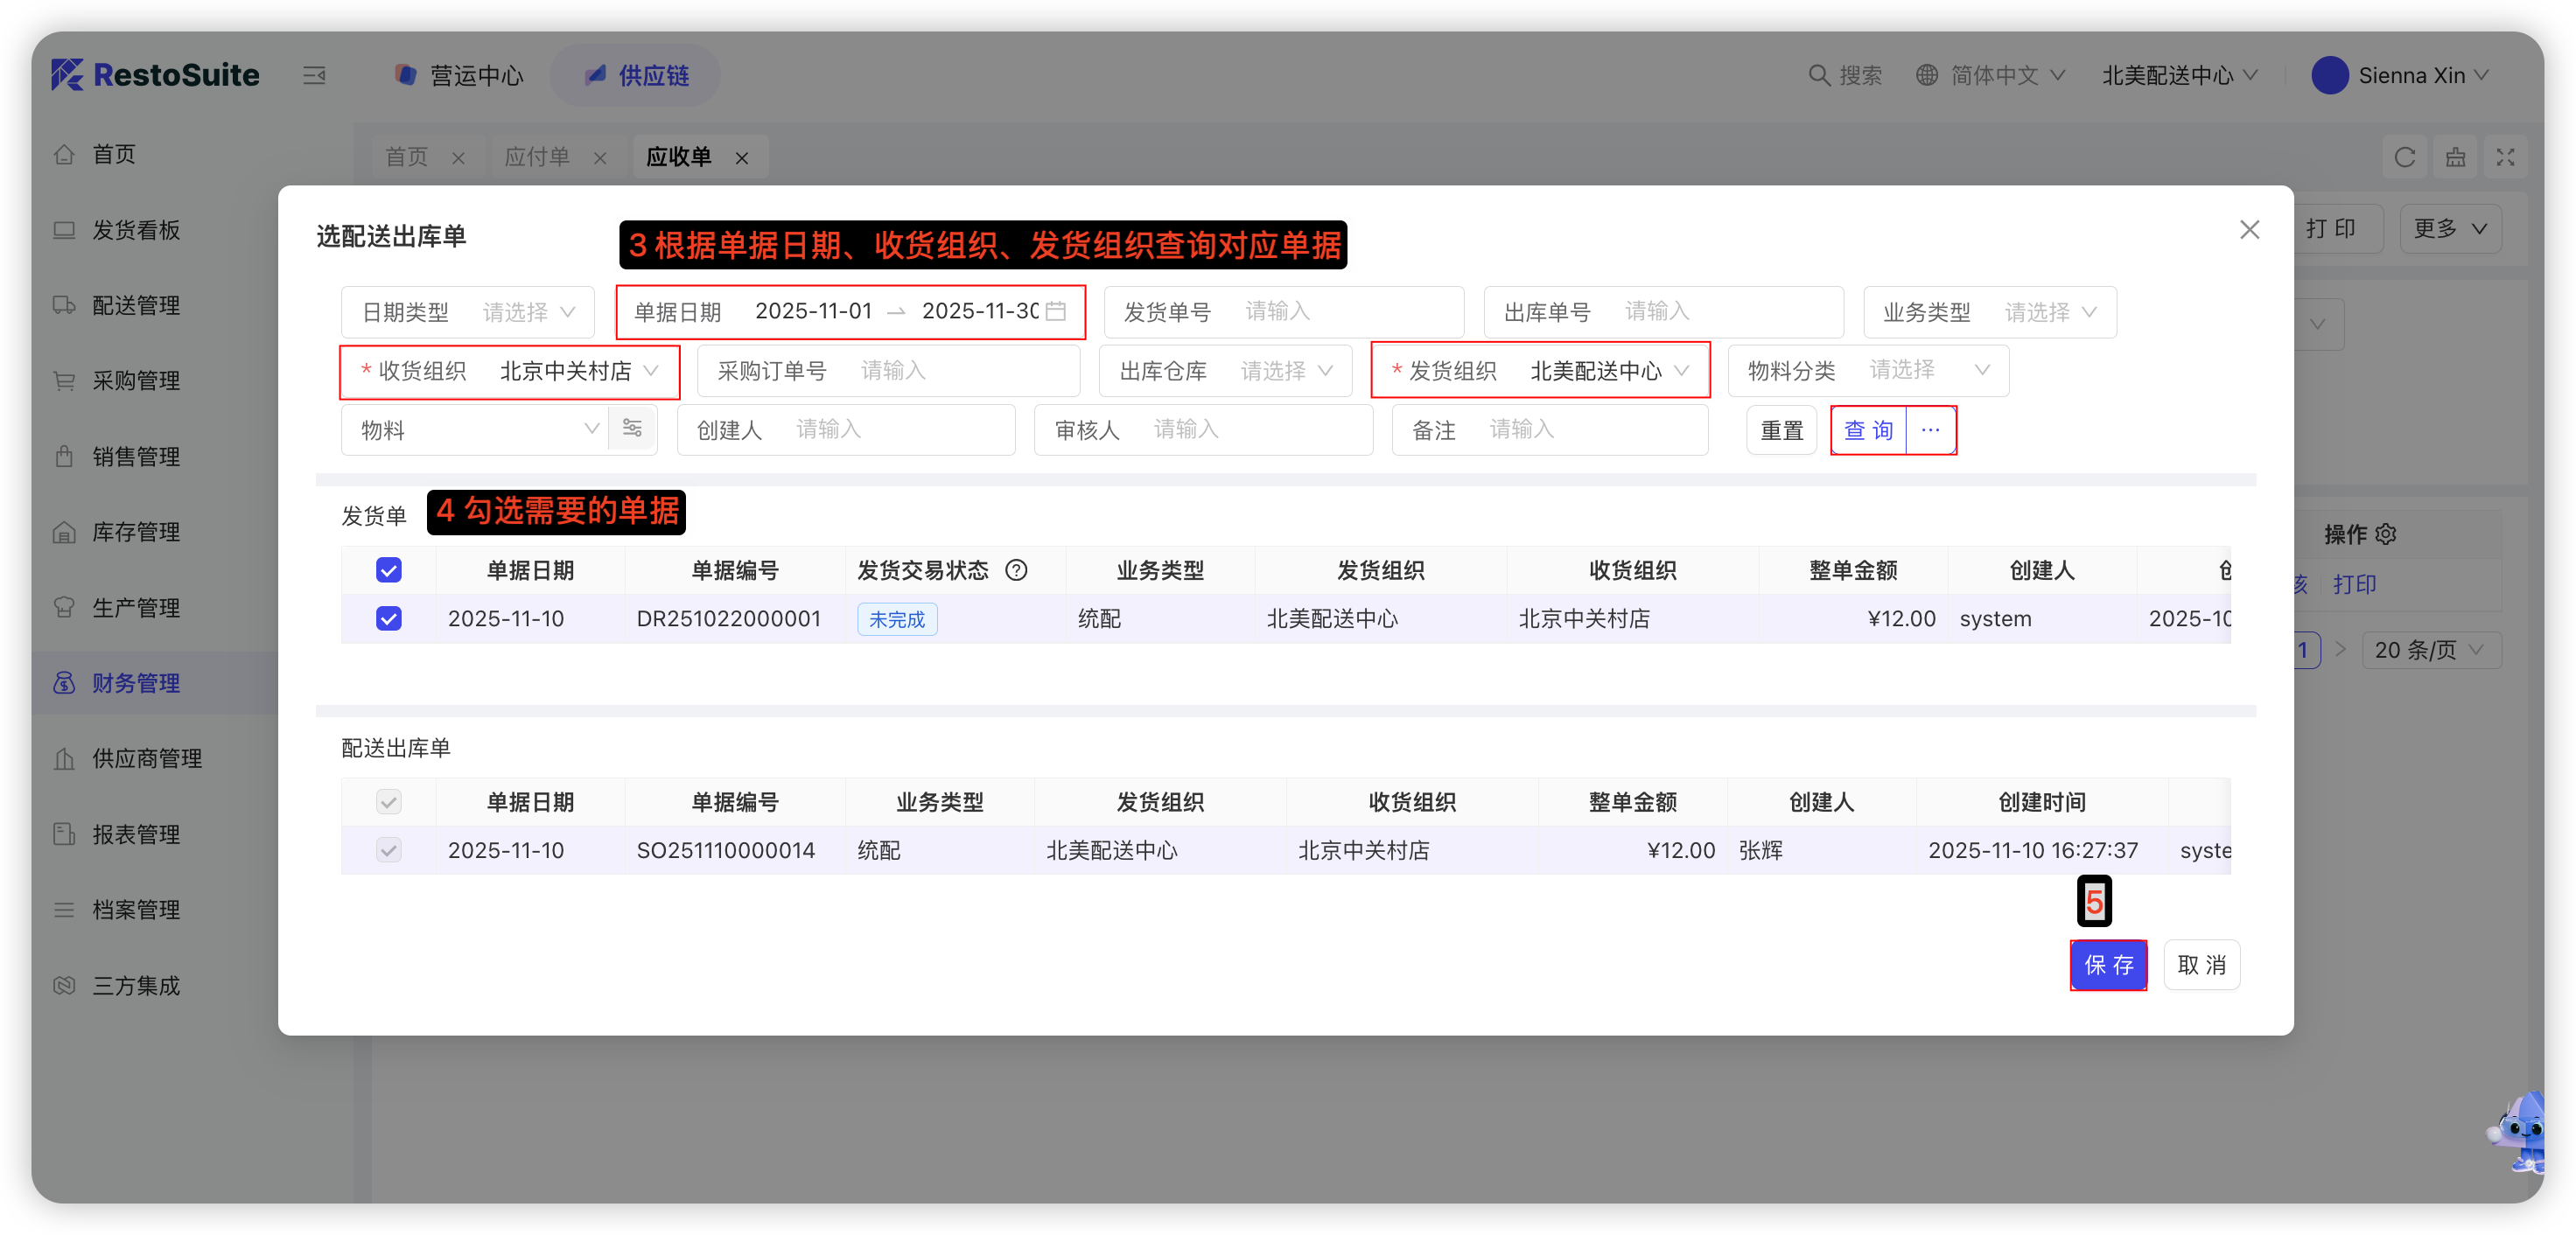This screenshot has width=2576, height=1235.
Task: Click the 操作 column settings gear icon
Action: [x=2386, y=534]
